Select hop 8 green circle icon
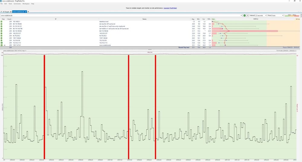The height and width of the screenshot is (162, 302). pos(2,38)
